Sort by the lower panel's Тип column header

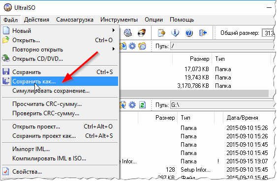[196, 118]
